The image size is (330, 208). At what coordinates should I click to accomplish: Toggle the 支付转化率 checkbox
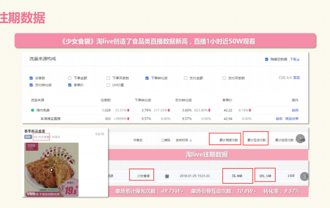[31, 85]
